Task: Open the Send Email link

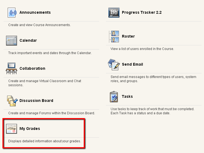Action: [x=132, y=64]
